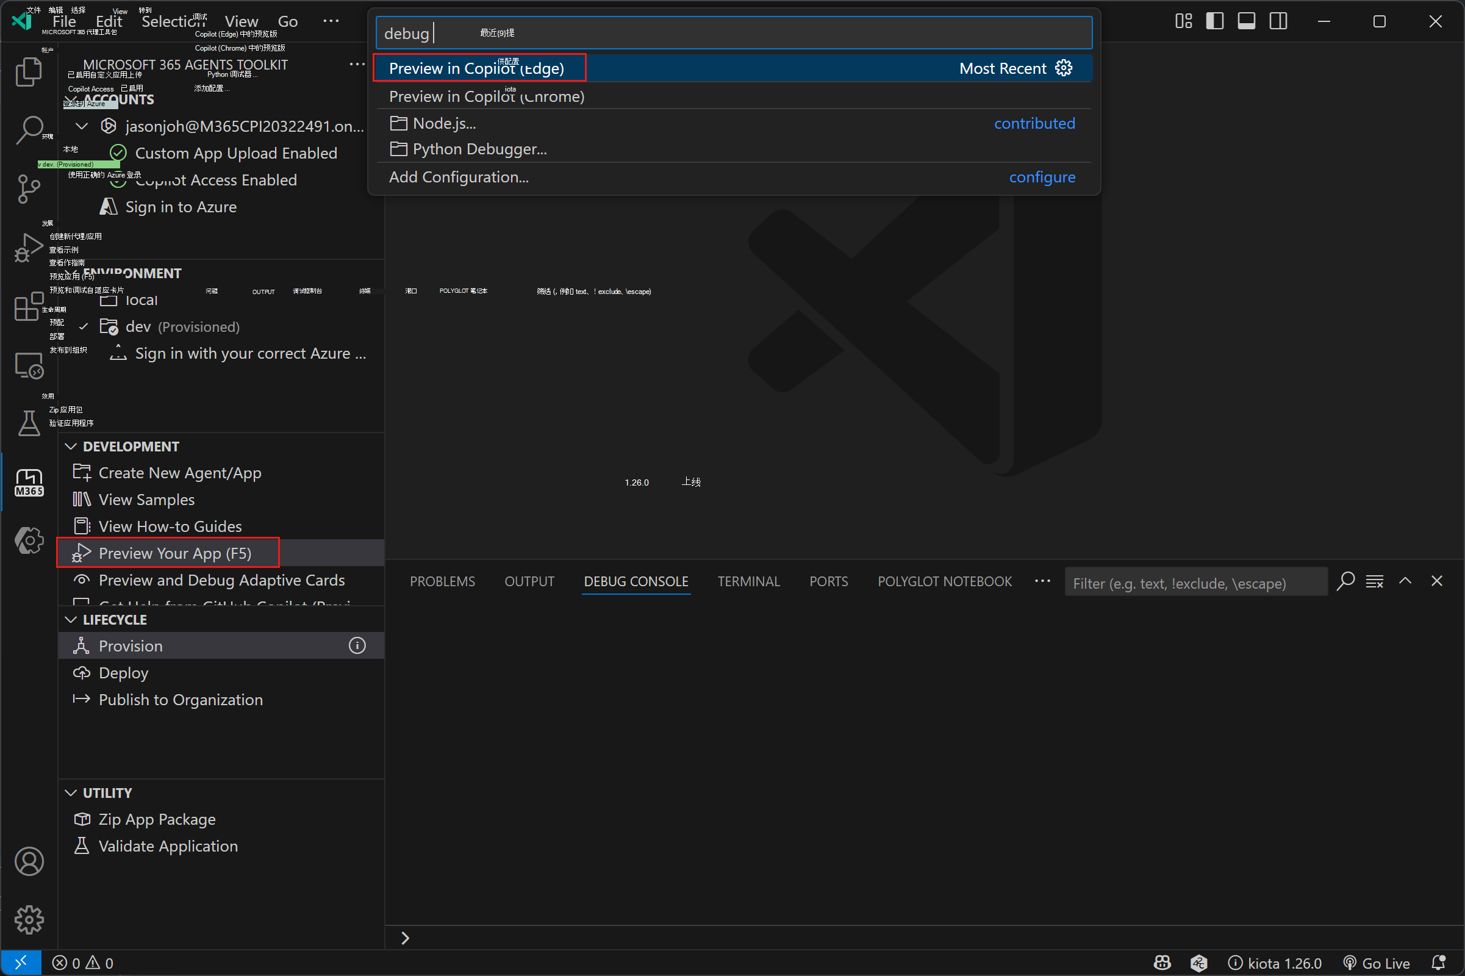This screenshot has width=1465, height=976.
Task: Select Provision under Lifecycle
Action: point(131,645)
